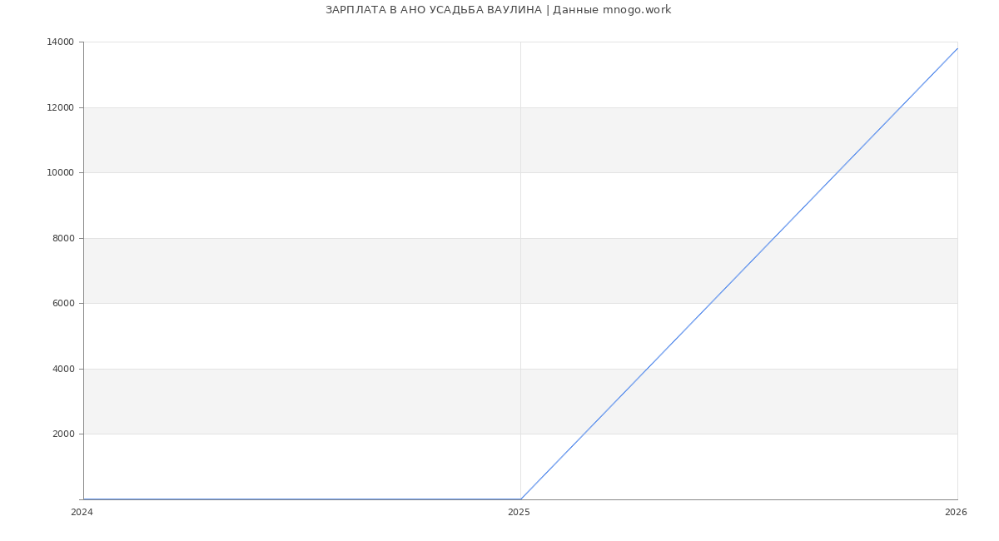Screen dimensions: 999x541
Task: Select the 10000 y-axis label
Action: click(62, 173)
